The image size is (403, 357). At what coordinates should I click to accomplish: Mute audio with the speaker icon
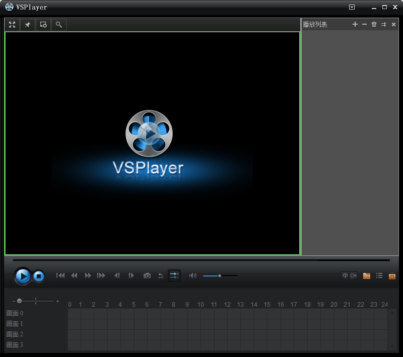tap(193, 275)
